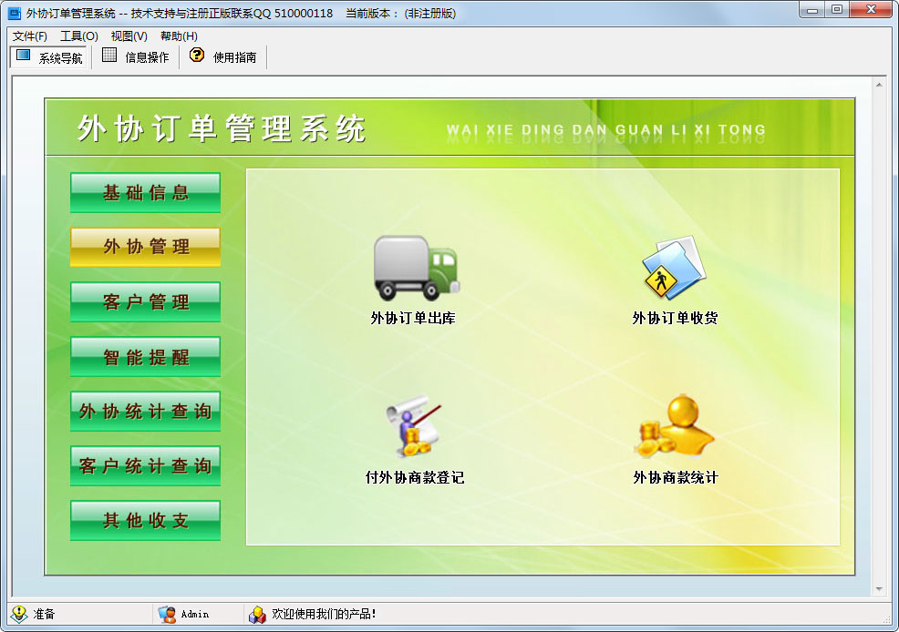Open 客户统计查询 section
The image size is (899, 632).
[x=146, y=466]
